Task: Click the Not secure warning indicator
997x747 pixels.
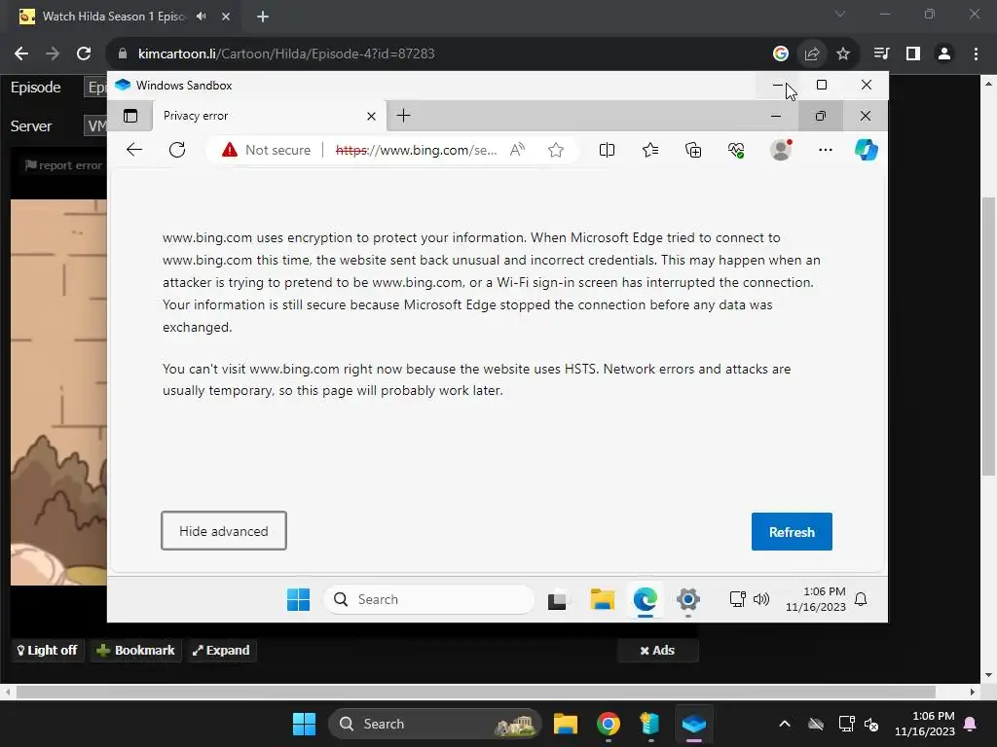Action: 267,150
